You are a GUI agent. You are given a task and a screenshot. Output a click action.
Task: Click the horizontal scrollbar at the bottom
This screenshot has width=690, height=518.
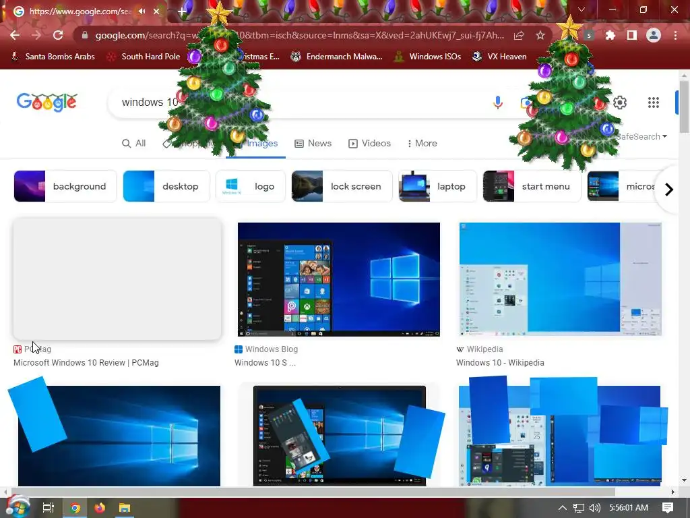click(x=313, y=492)
